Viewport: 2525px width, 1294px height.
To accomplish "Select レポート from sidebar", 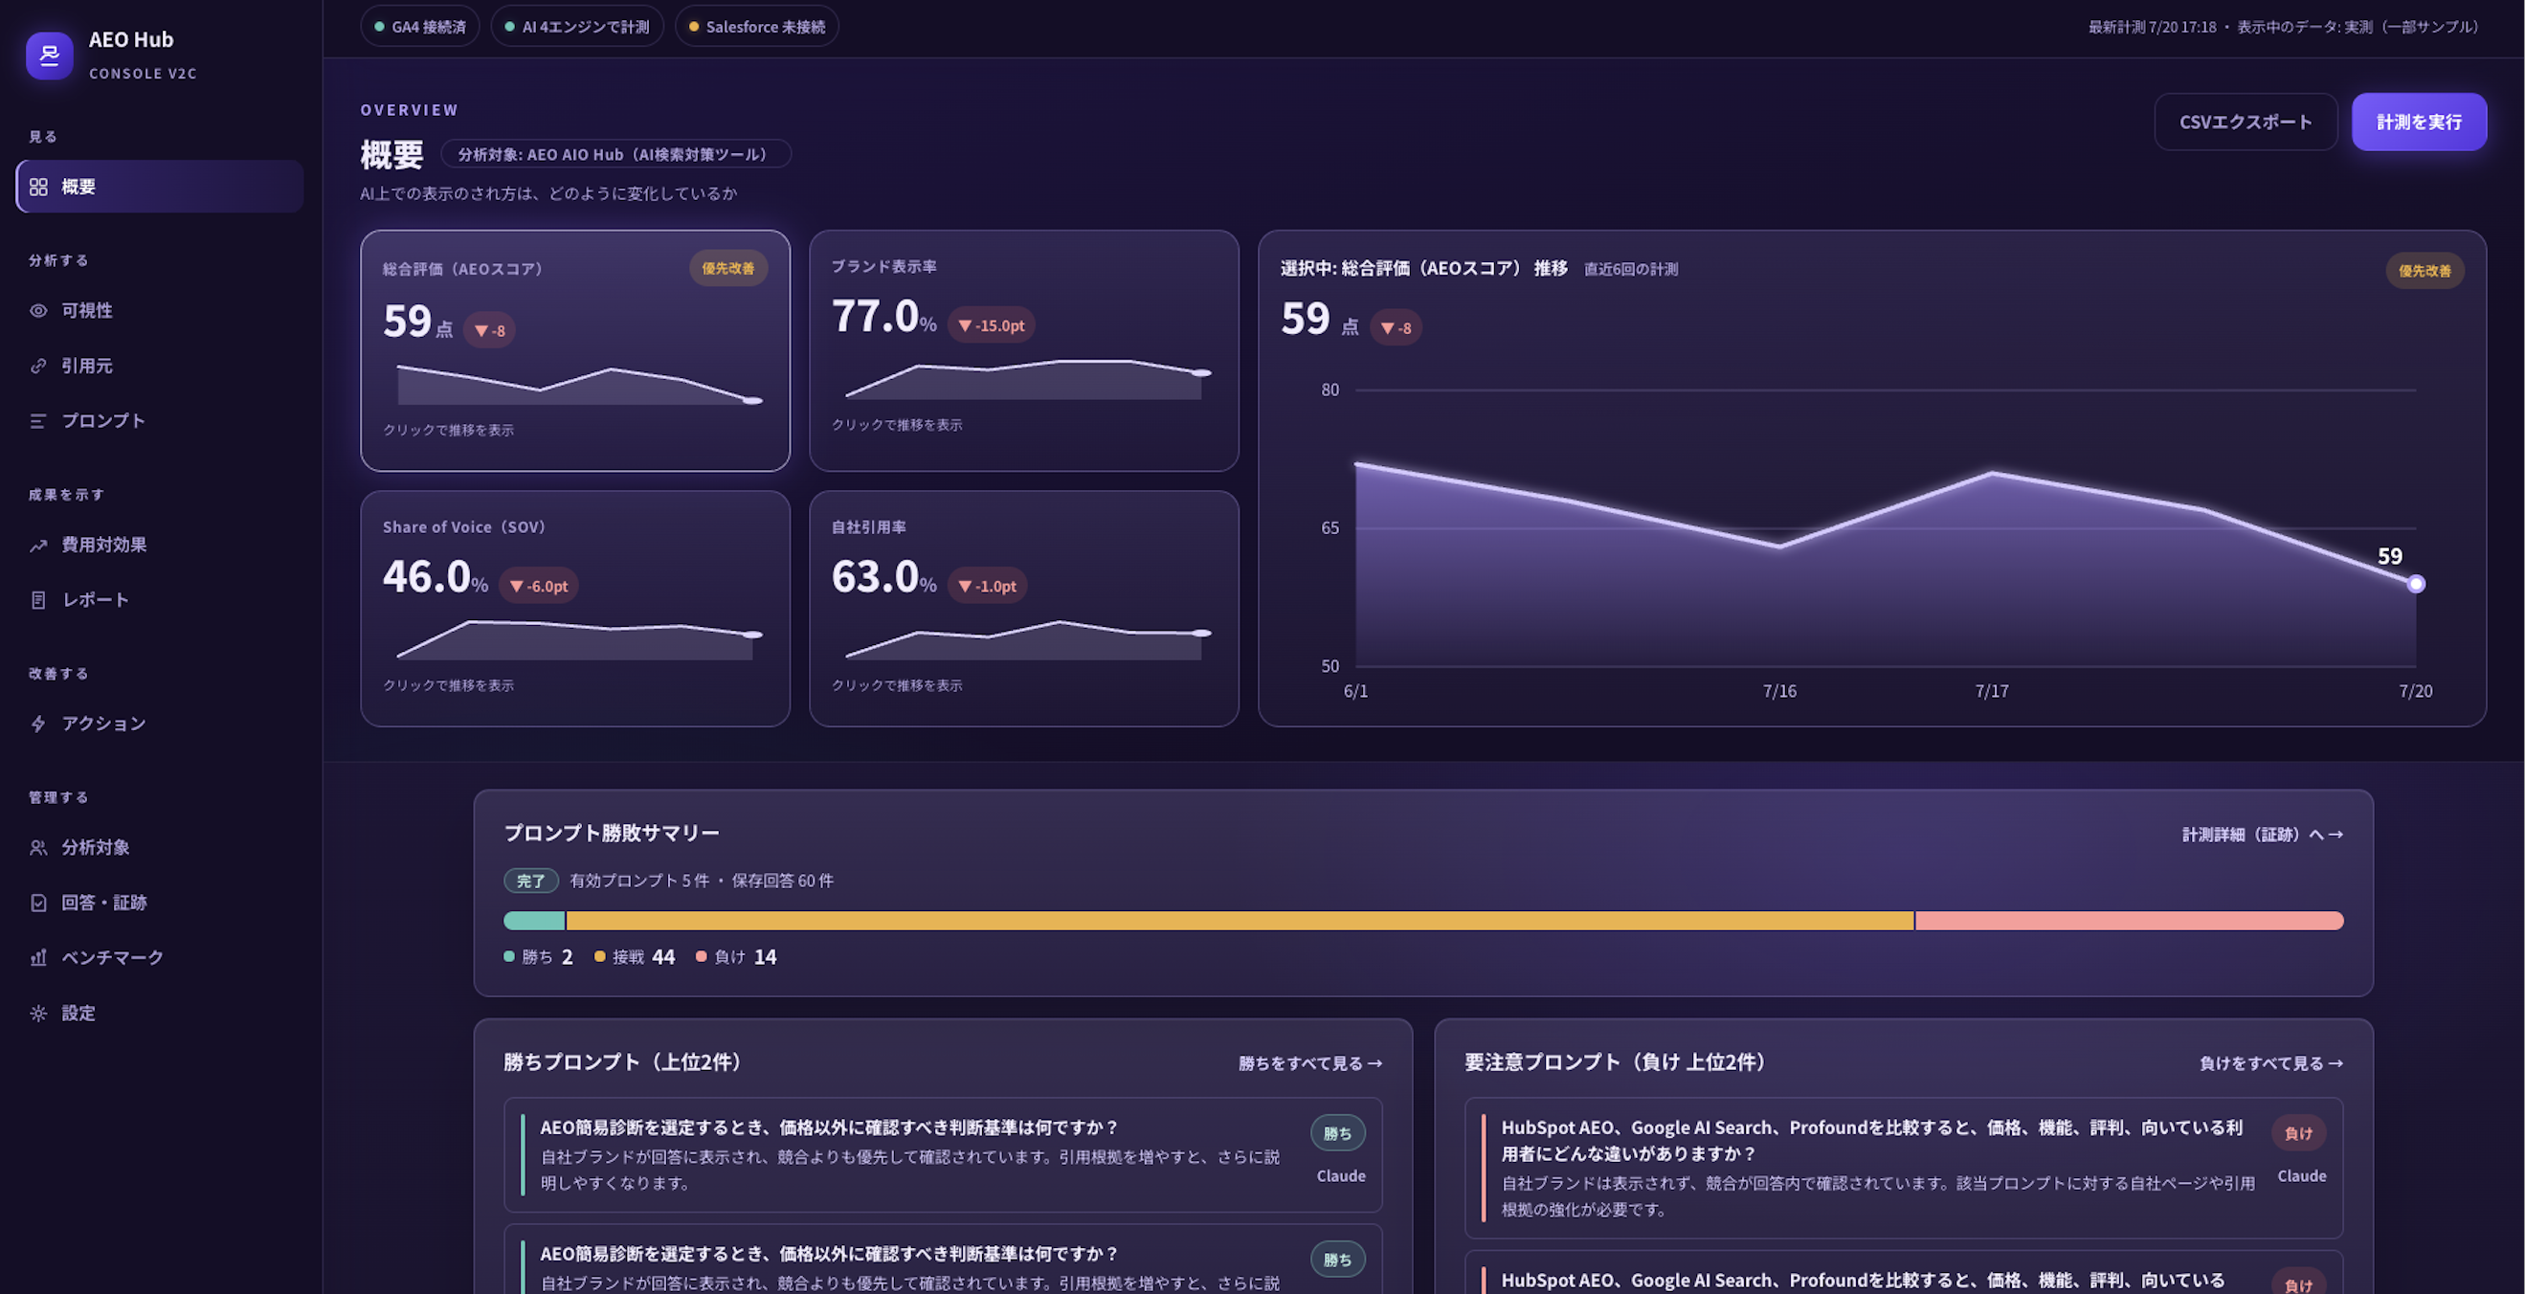I will coord(160,600).
